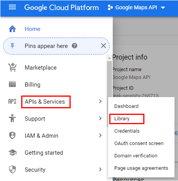178x181 pixels.
Task: Click the Support person icon
Action: click(12, 118)
